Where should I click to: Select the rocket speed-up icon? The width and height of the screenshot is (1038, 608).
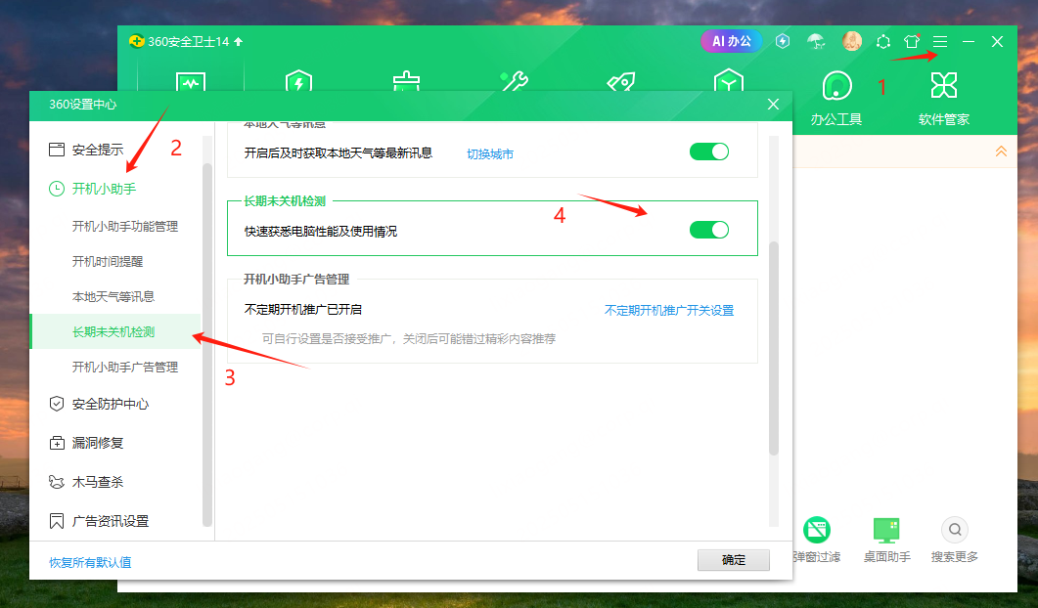(621, 81)
